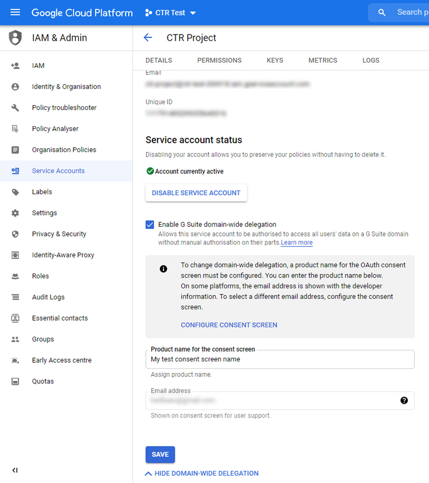Viewport: 429px width, 483px height.
Task: Switch to the Permissions tab
Action: click(219, 61)
